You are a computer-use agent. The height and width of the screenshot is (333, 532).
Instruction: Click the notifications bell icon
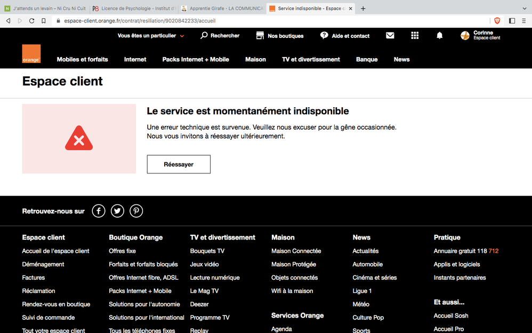tap(439, 35)
